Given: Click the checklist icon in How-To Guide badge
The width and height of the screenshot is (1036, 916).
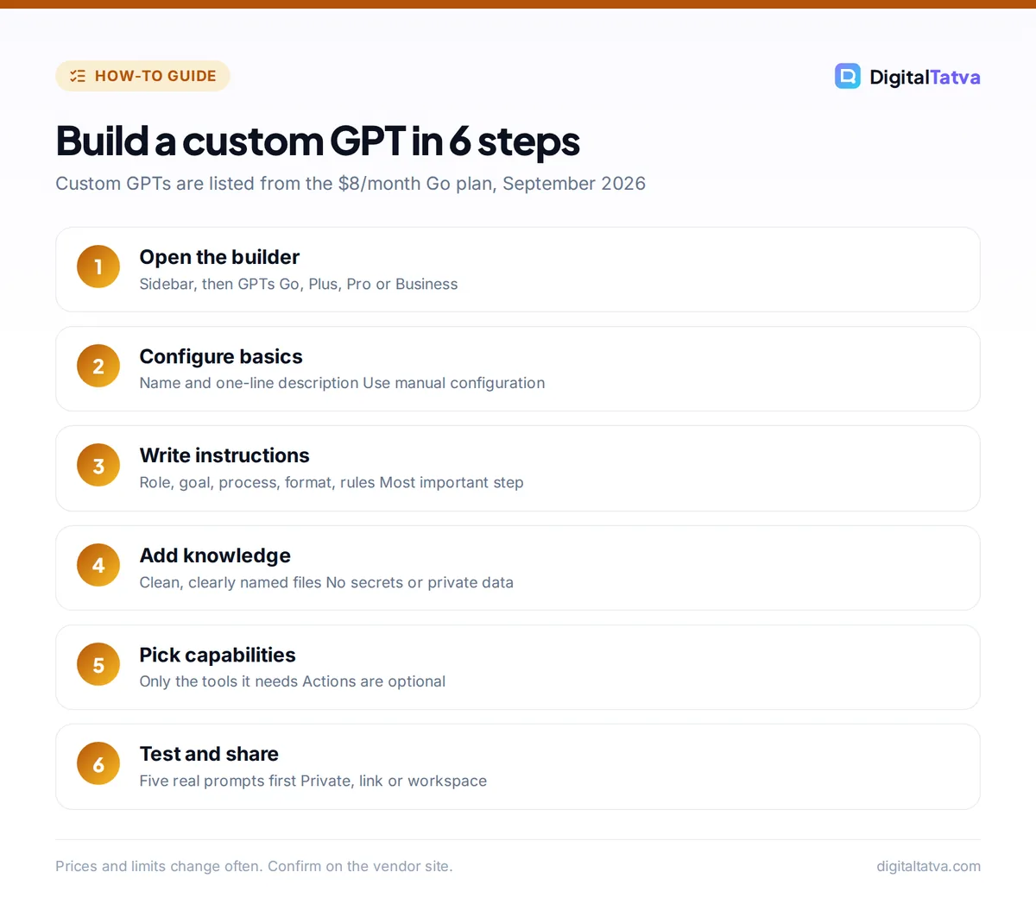Looking at the screenshot, I should (x=78, y=76).
